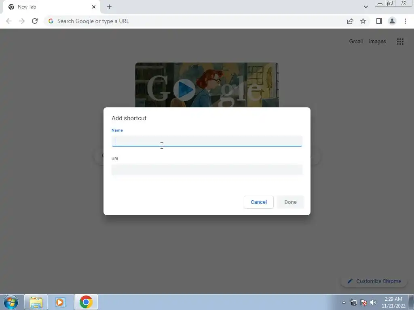The width and height of the screenshot is (414, 310).
Task: Open the profile avatar menu
Action: (392, 21)
